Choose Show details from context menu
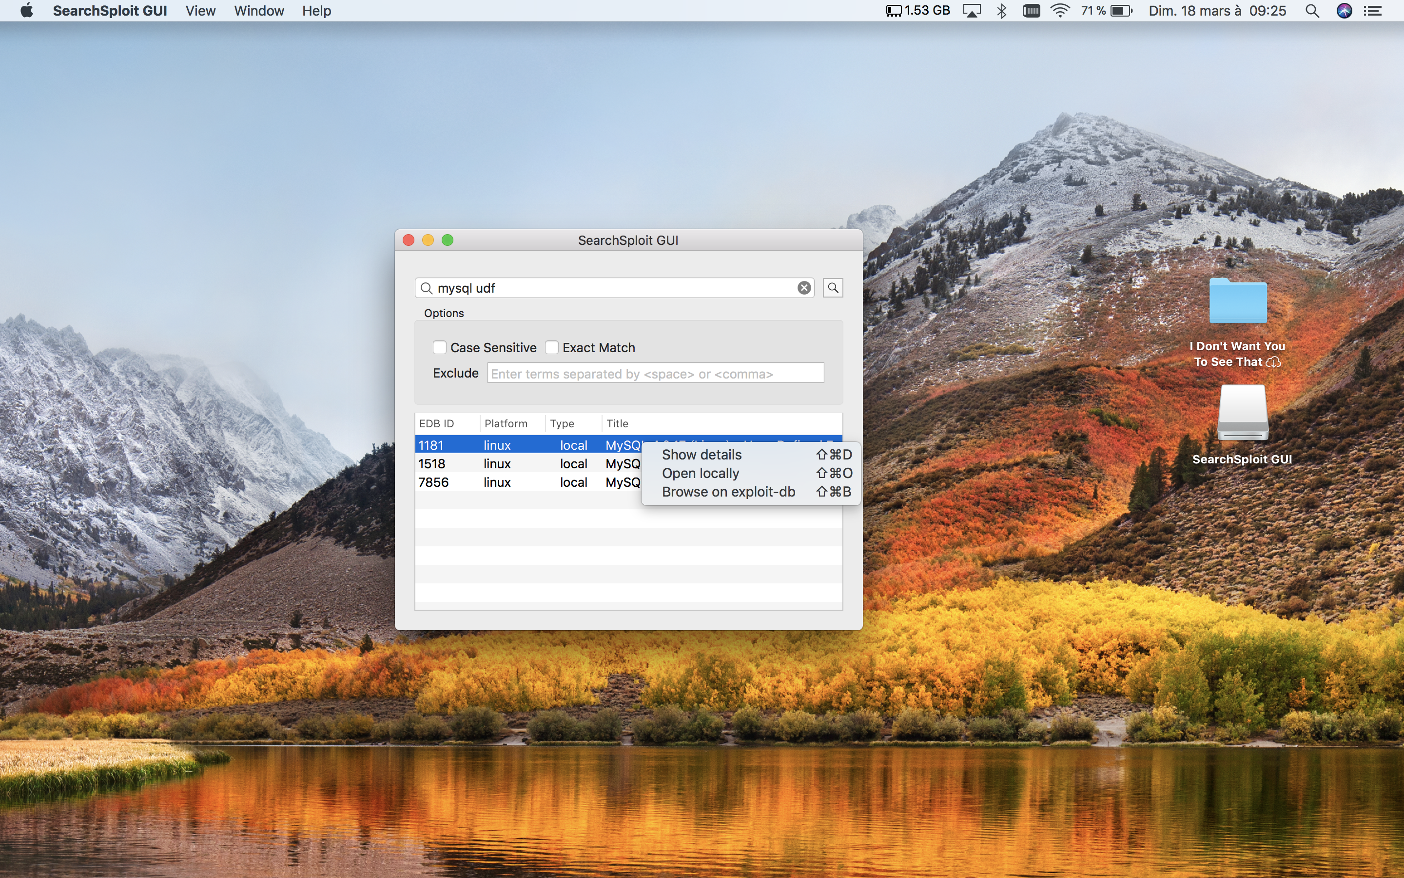The image size is (1404, 878). [702, 455]
